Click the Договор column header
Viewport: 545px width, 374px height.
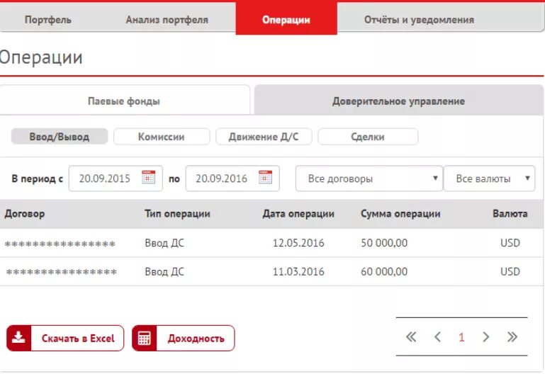coord(25,213)
